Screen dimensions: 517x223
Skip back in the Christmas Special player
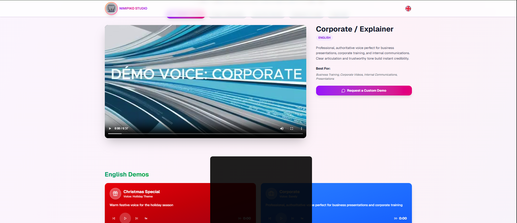click(114, 218)
